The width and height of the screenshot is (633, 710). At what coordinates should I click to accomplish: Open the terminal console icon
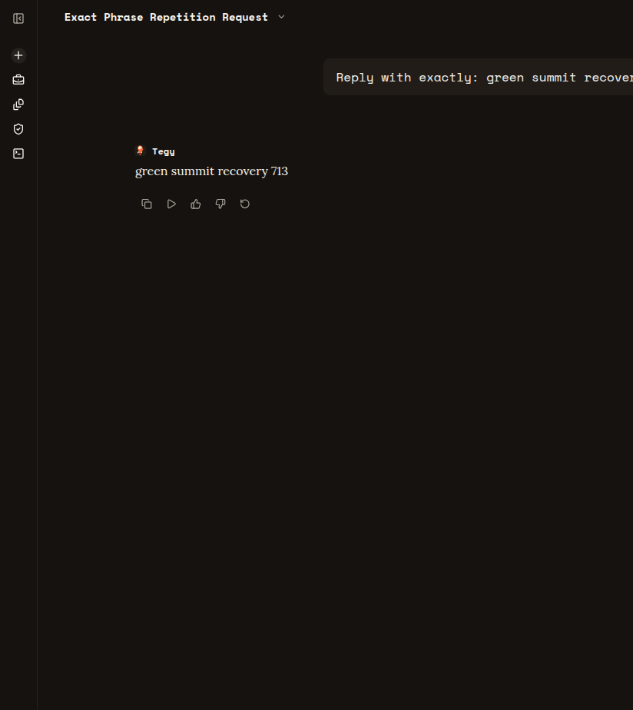click(18, 154)
